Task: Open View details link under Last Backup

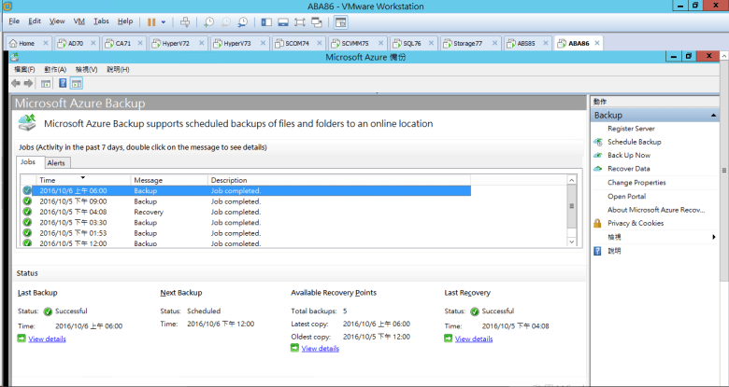Action: [47, 339]
